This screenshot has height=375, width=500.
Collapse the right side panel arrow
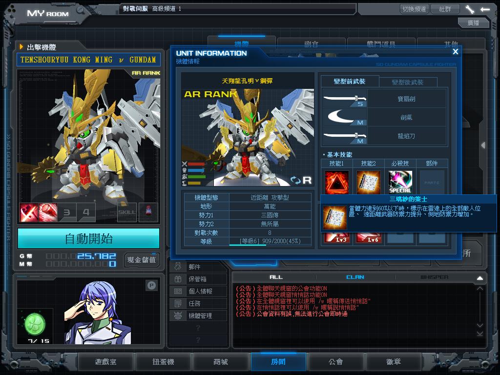pos(483,146)
